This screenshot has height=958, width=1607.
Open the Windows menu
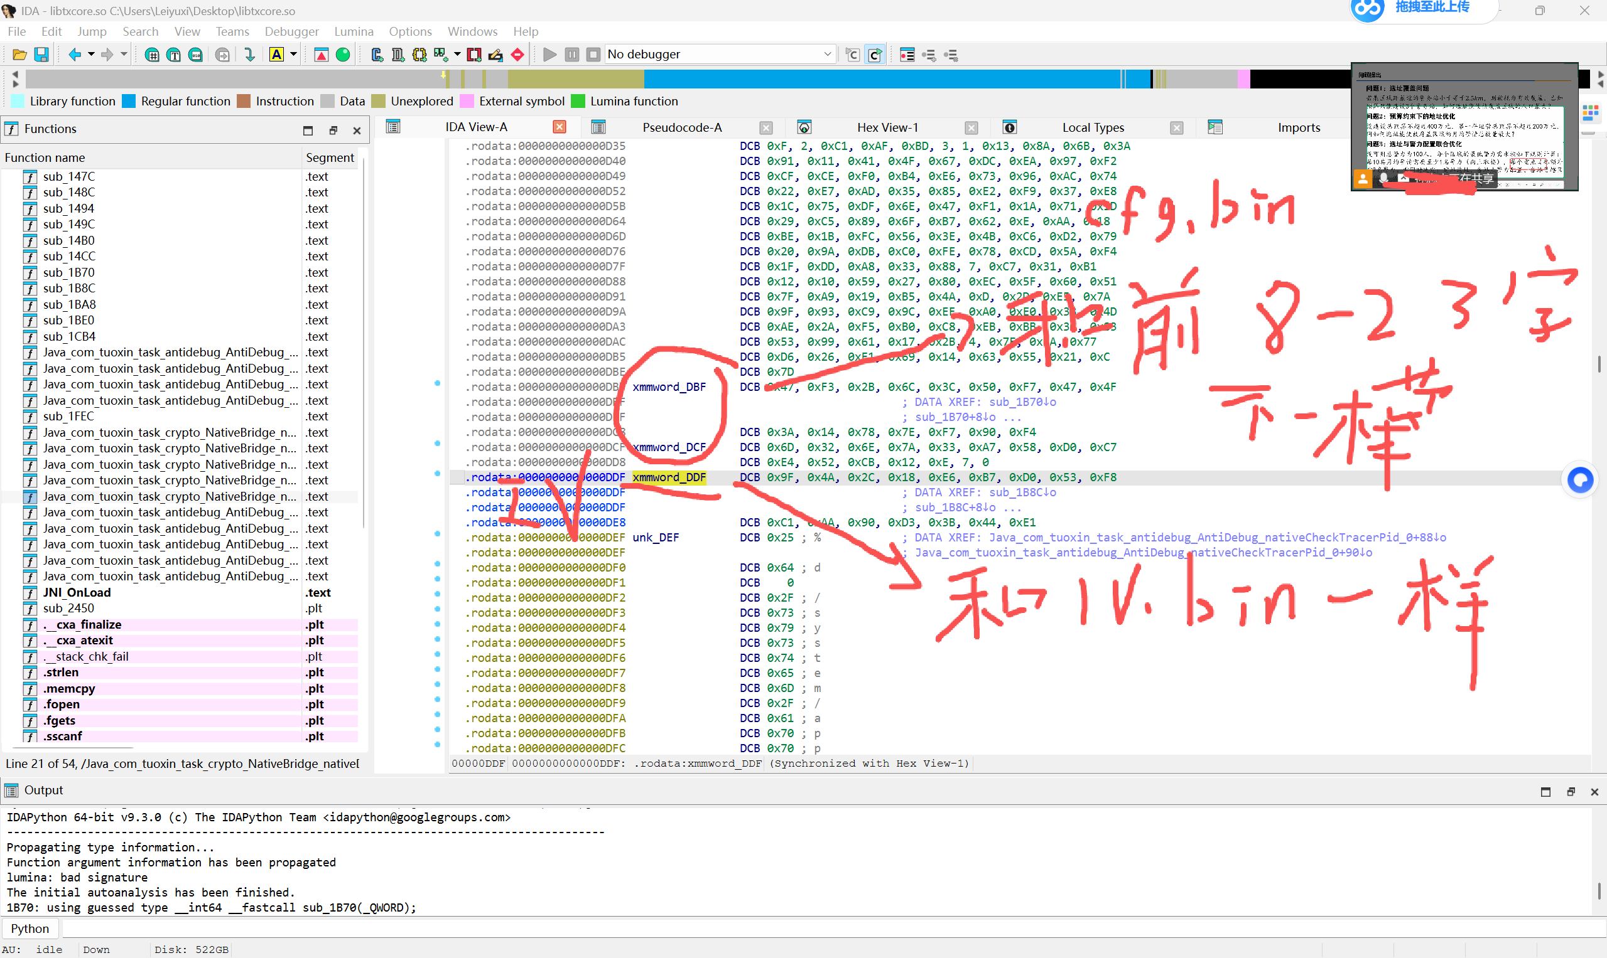point(472,31)
